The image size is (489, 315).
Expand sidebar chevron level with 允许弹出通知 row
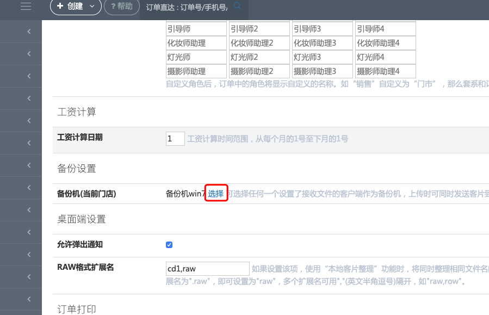(28, 255)
